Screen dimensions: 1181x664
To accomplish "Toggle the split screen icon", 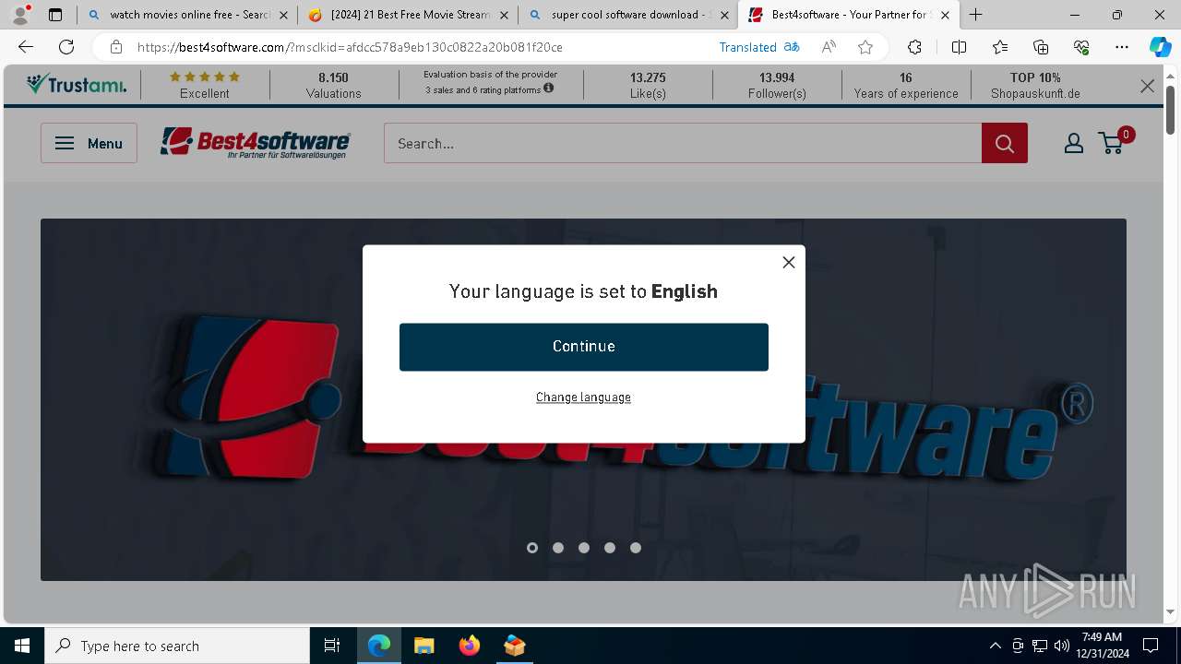I will pyautogui.click(x=959, y=47).
